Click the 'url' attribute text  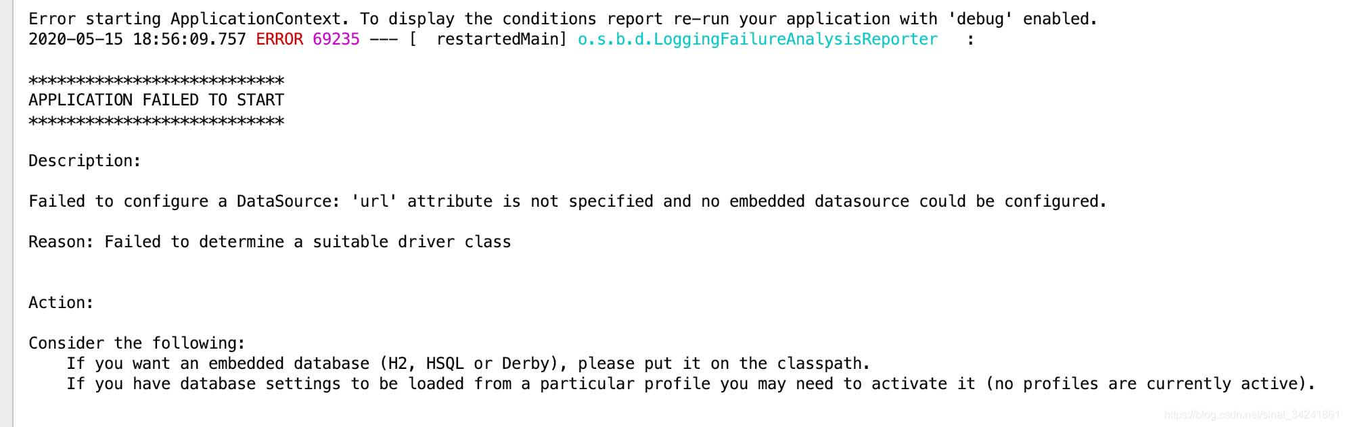pos(373,201)
